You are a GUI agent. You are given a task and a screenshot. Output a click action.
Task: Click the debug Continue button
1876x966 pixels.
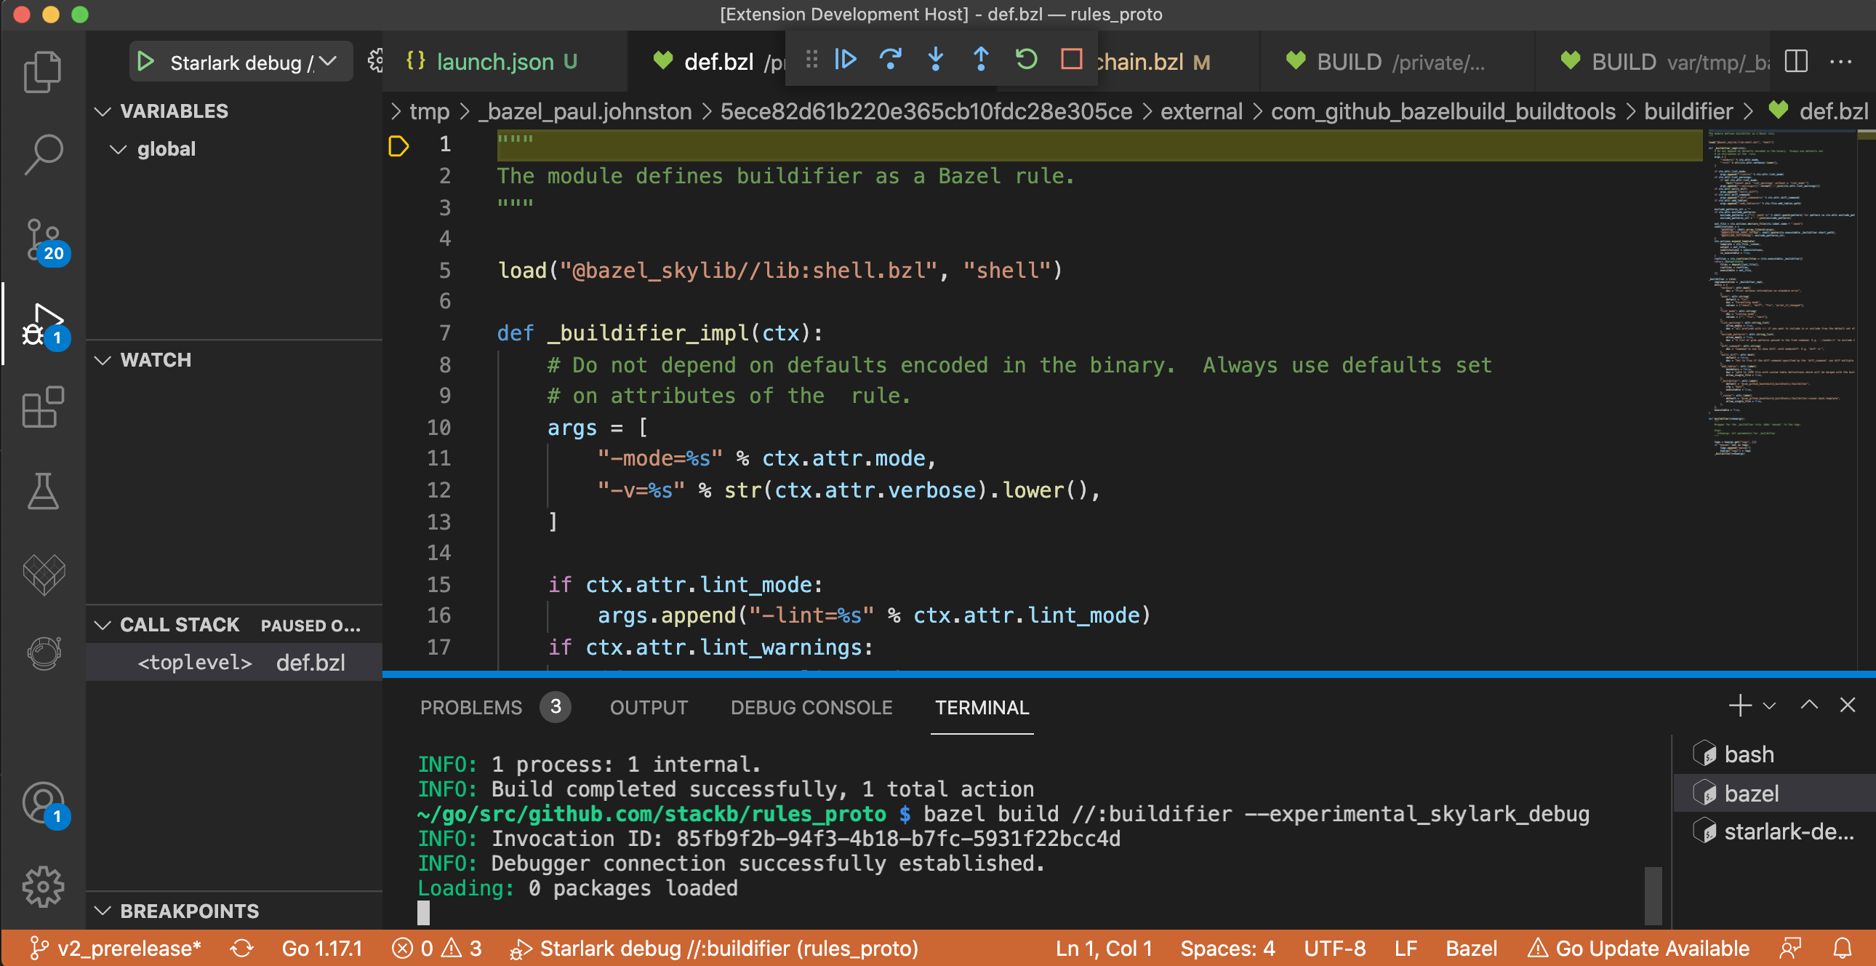pyautogui.click(x=846, y=59)
